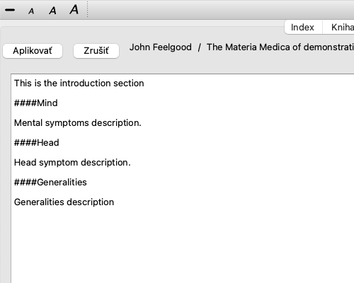This screenshot has width=354, height=283.
Task: Click the minus icon in the toolbar
Action: [x=10, y=10]
